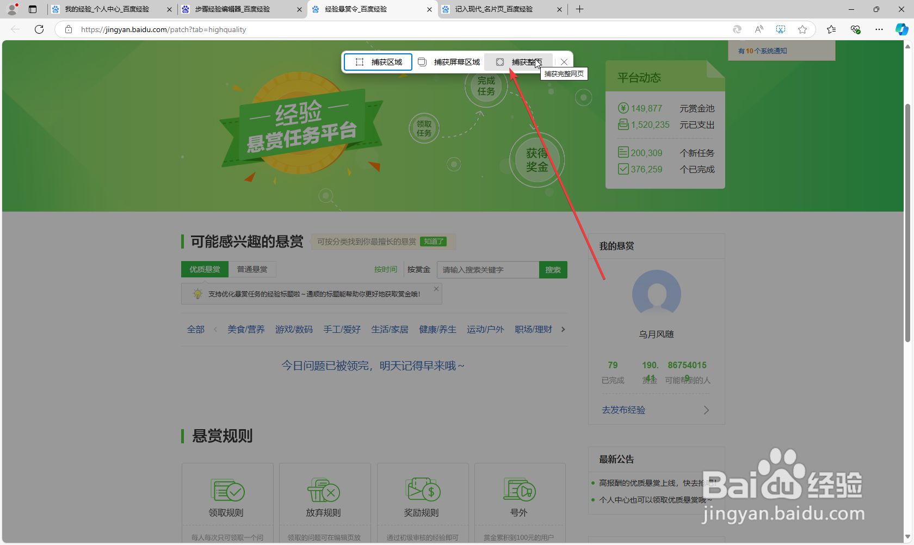Open Settings and more ellipsis menu
Viewport: 914px width, 545px height.
coord(879,29)
